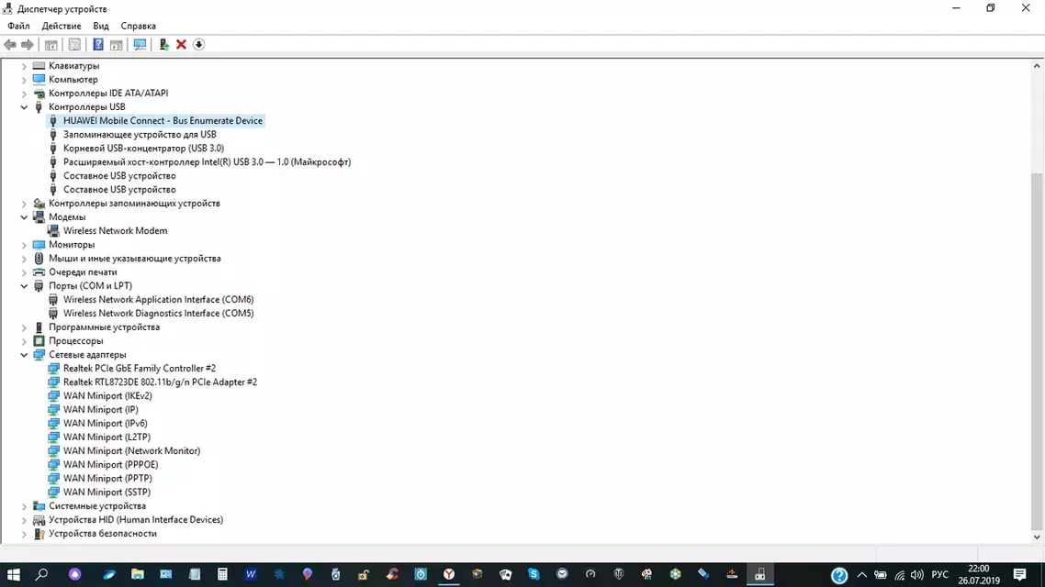Open Word from the taskbar

click(x=251, y=574)
